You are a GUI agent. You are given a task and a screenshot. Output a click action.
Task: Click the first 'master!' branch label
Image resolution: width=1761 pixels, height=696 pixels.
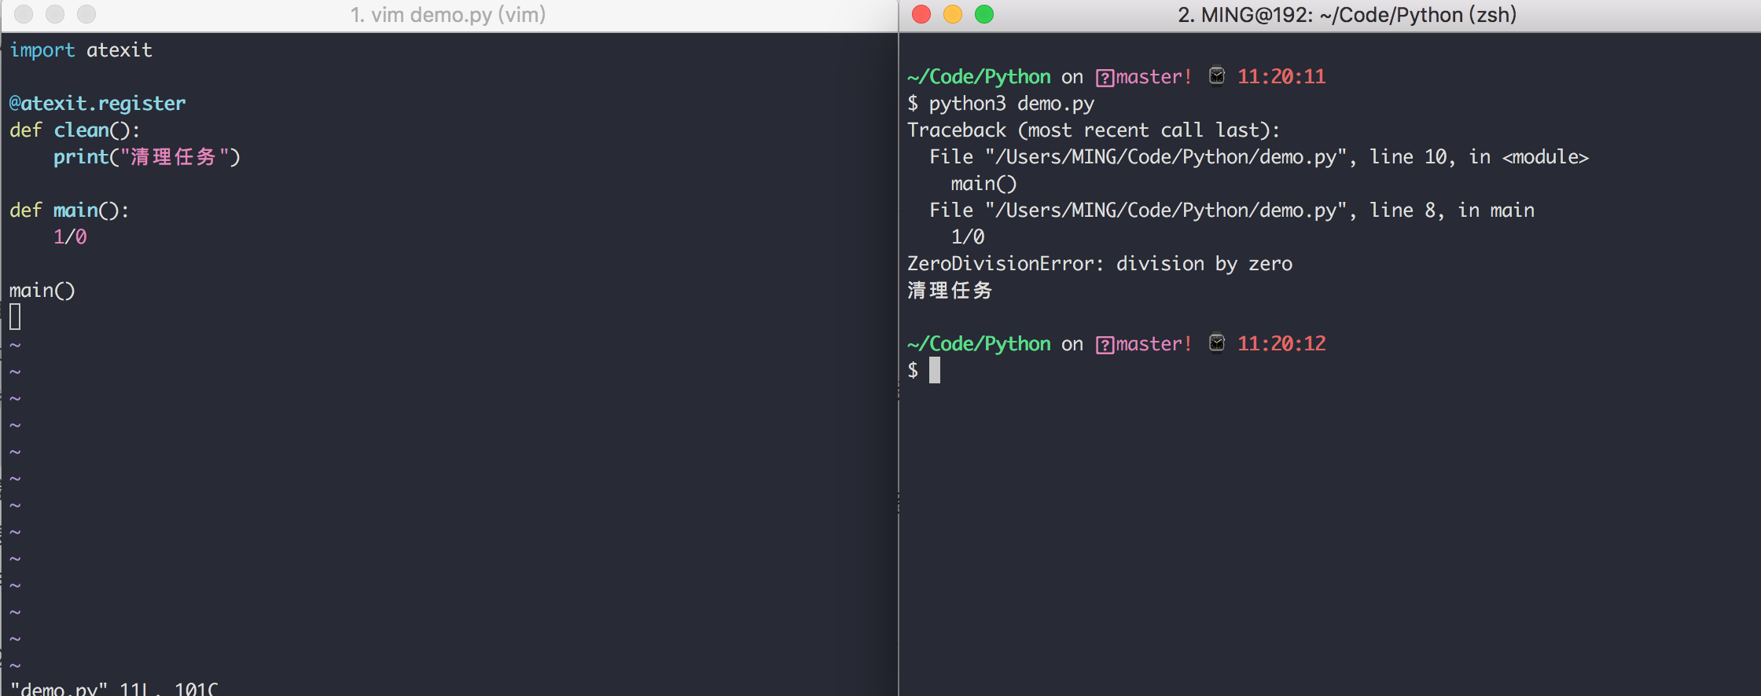pos(1154,77)
